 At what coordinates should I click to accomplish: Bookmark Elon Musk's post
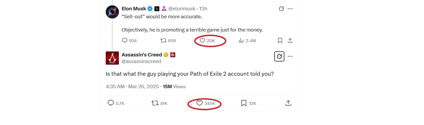coord(280,41)
